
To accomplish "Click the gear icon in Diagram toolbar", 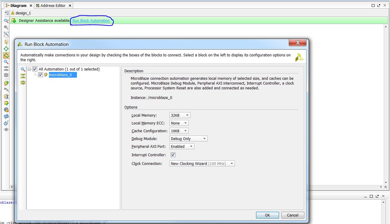I will (x=6, y=110).
